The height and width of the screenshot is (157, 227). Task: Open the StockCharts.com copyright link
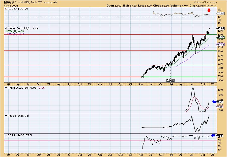click(x=205, y=2)
